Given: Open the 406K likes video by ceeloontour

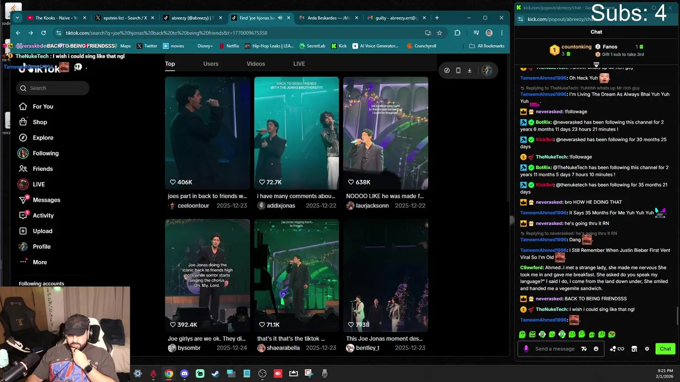Looking at the screenshot, I should (207, 133).
